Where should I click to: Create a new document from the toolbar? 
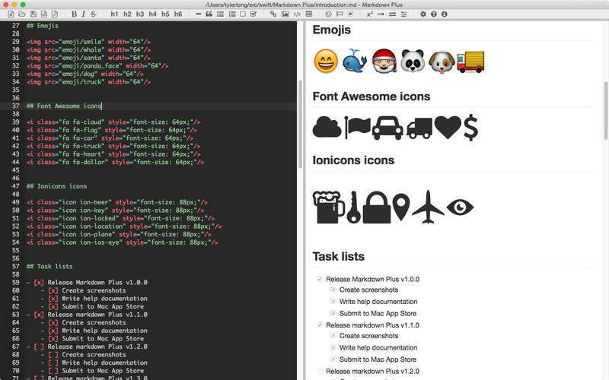point(11,14)
